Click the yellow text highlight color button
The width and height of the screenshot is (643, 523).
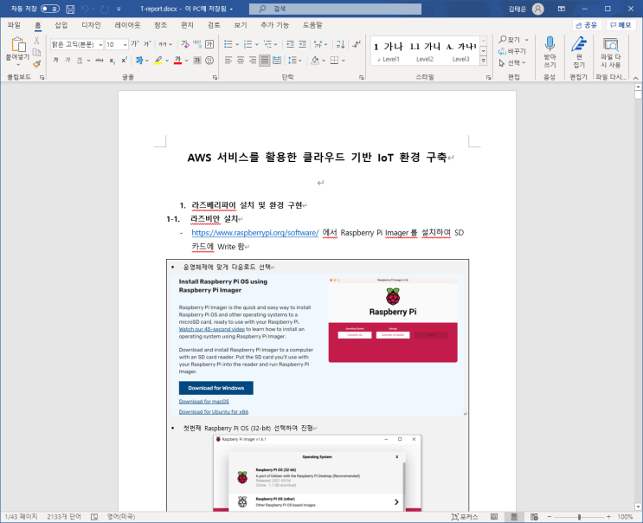click(x=158, y=61)
